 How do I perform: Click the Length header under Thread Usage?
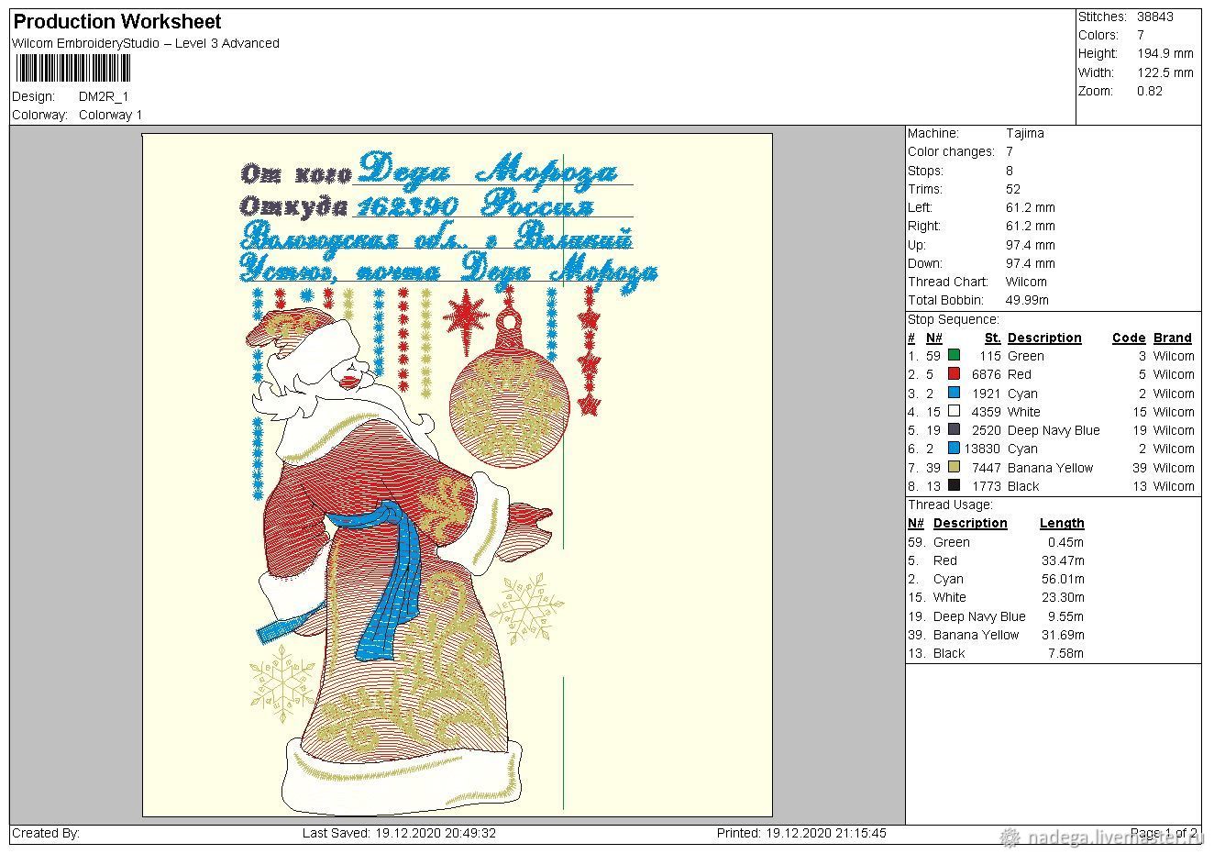tap(1061, 523)
